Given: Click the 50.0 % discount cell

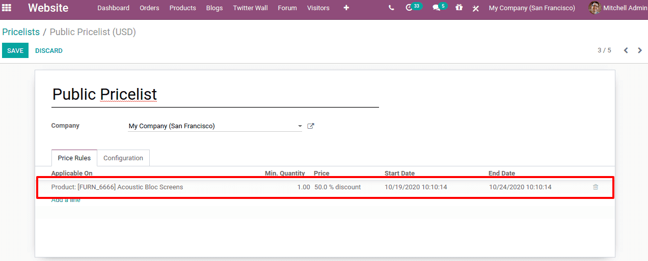Looking at the screenshot, I should click(337, 187).
